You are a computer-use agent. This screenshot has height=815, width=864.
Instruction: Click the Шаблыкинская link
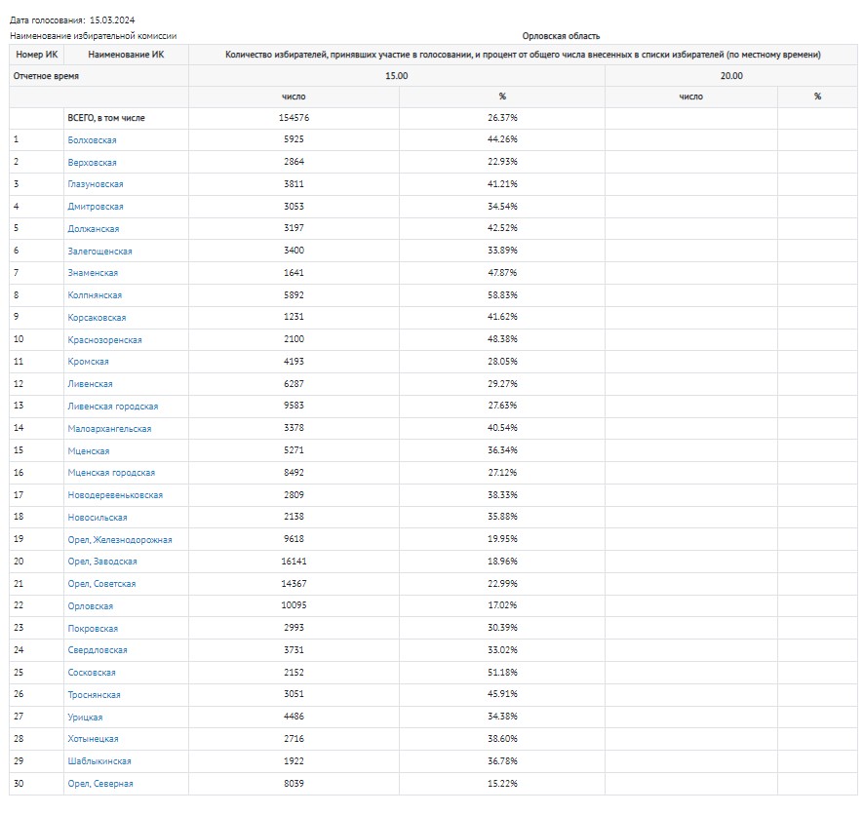(x=99, y=761)
